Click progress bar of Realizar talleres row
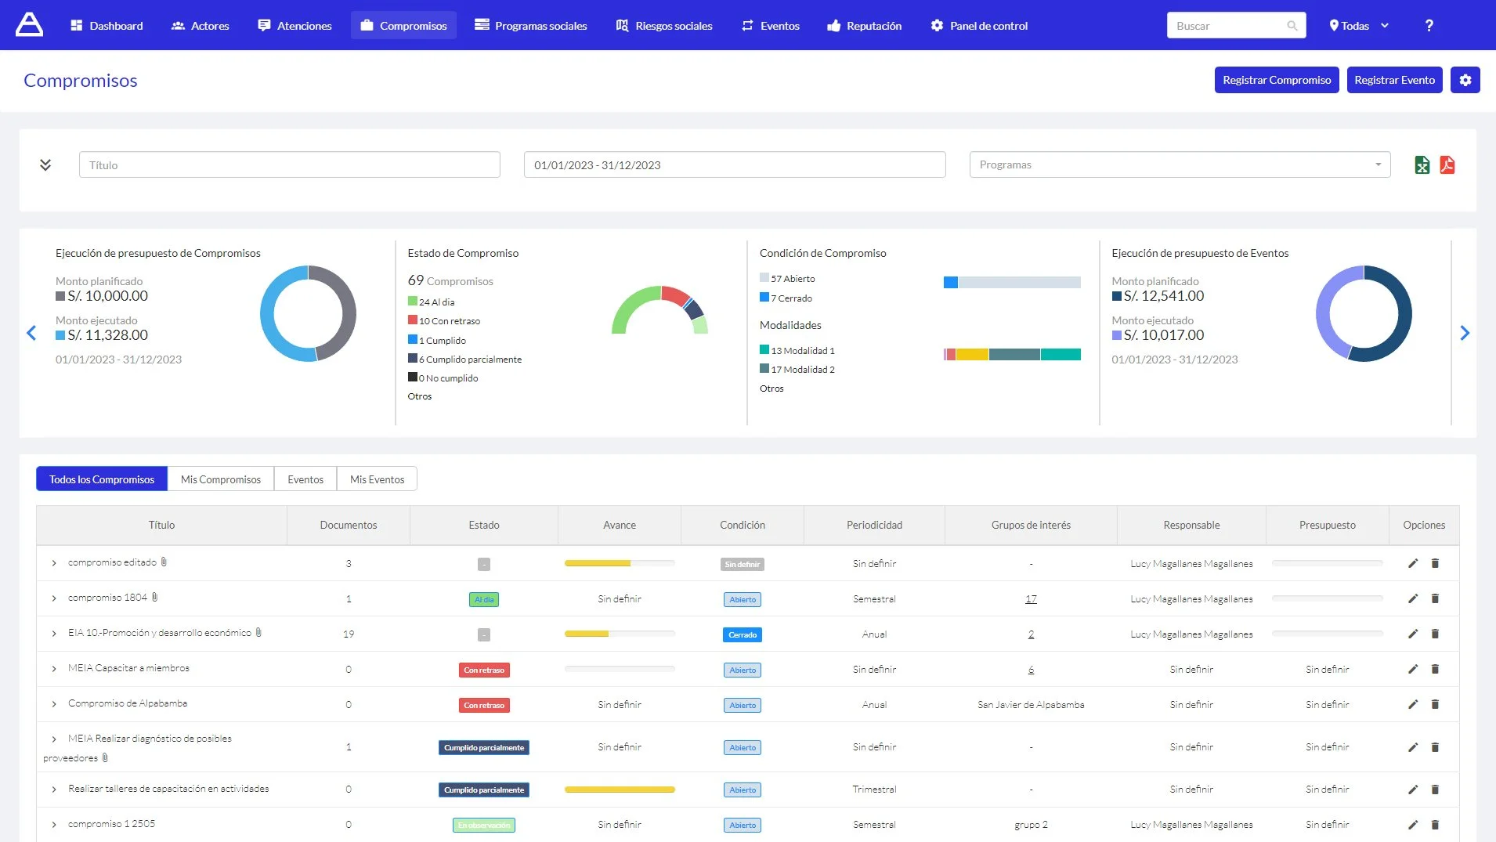 point(620,790)
